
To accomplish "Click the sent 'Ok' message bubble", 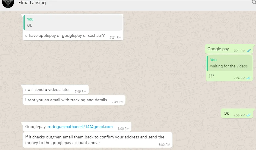I will point(237,113).
